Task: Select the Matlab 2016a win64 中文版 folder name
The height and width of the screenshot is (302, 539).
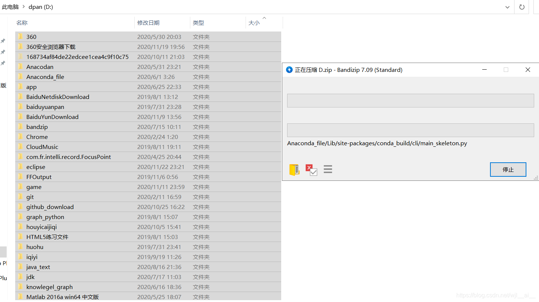Action: tap(63, 297)
